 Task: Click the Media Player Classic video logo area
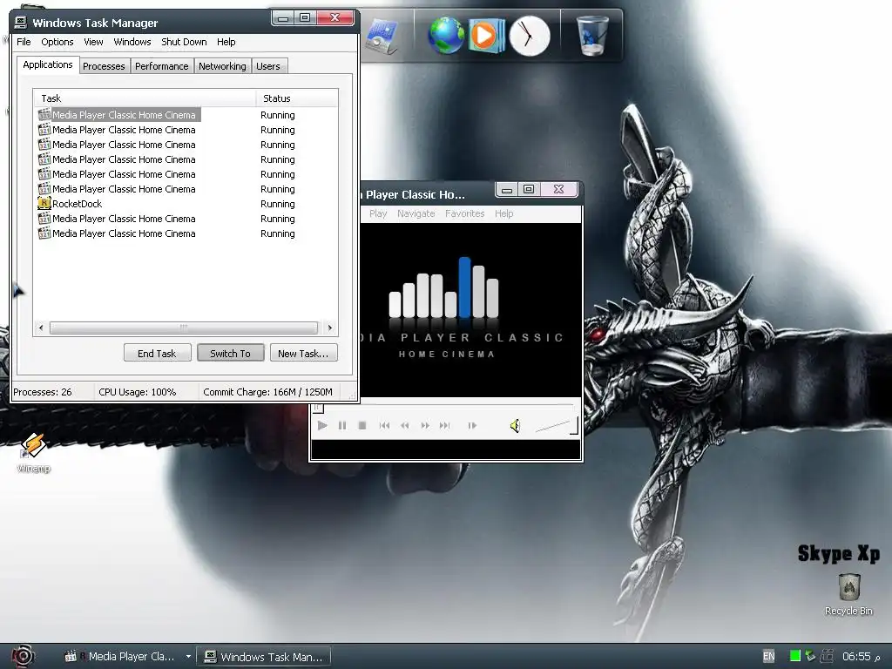coord(470,309)
